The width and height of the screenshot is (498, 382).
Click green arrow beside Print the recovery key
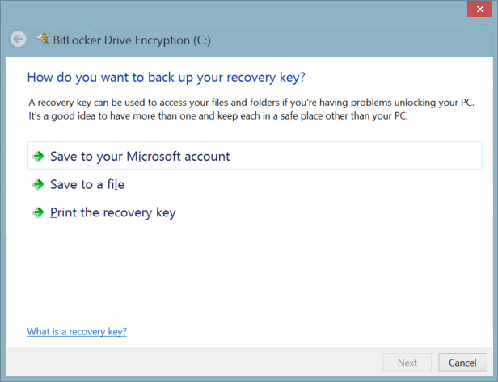click(37, 213)
